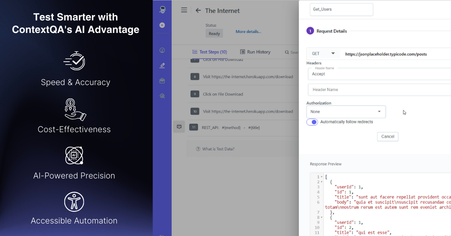The image size is (451, 236).
Task: Collapse JSON line 2 fold arrow
Action: click(322, 182)
